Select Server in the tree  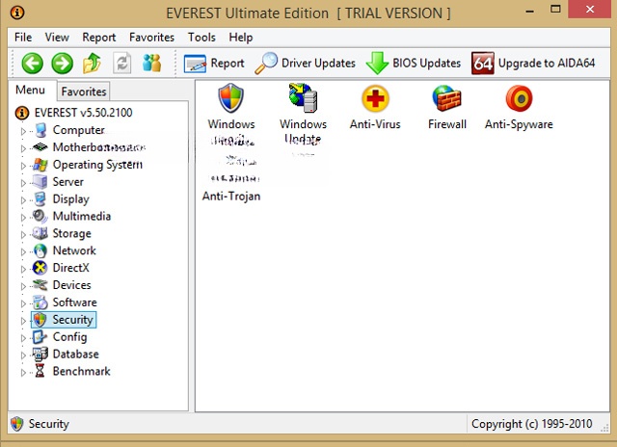tap(68, 182)
